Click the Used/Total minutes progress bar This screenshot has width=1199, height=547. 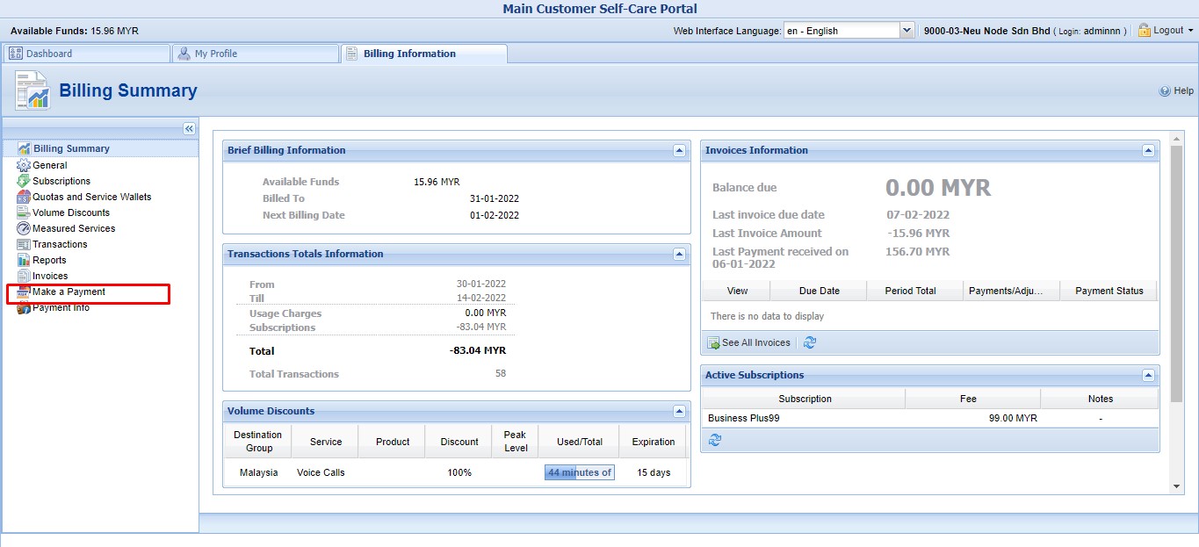click(x=579, y=472)
